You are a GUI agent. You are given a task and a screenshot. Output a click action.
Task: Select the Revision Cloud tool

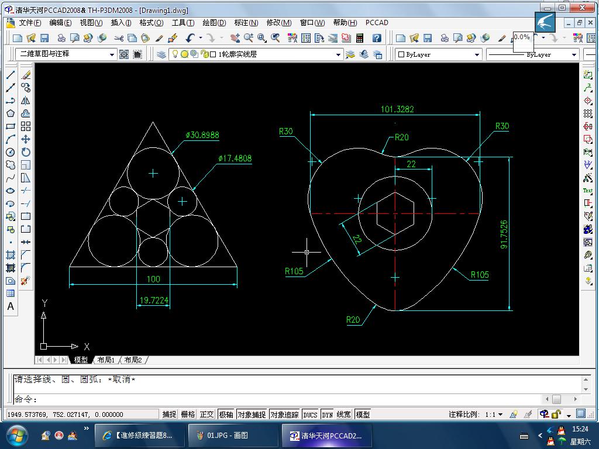point(11,165)
